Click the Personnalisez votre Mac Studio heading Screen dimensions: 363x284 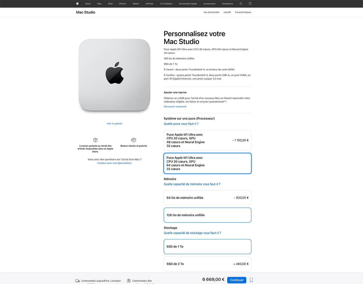click(x=194, y=38)
